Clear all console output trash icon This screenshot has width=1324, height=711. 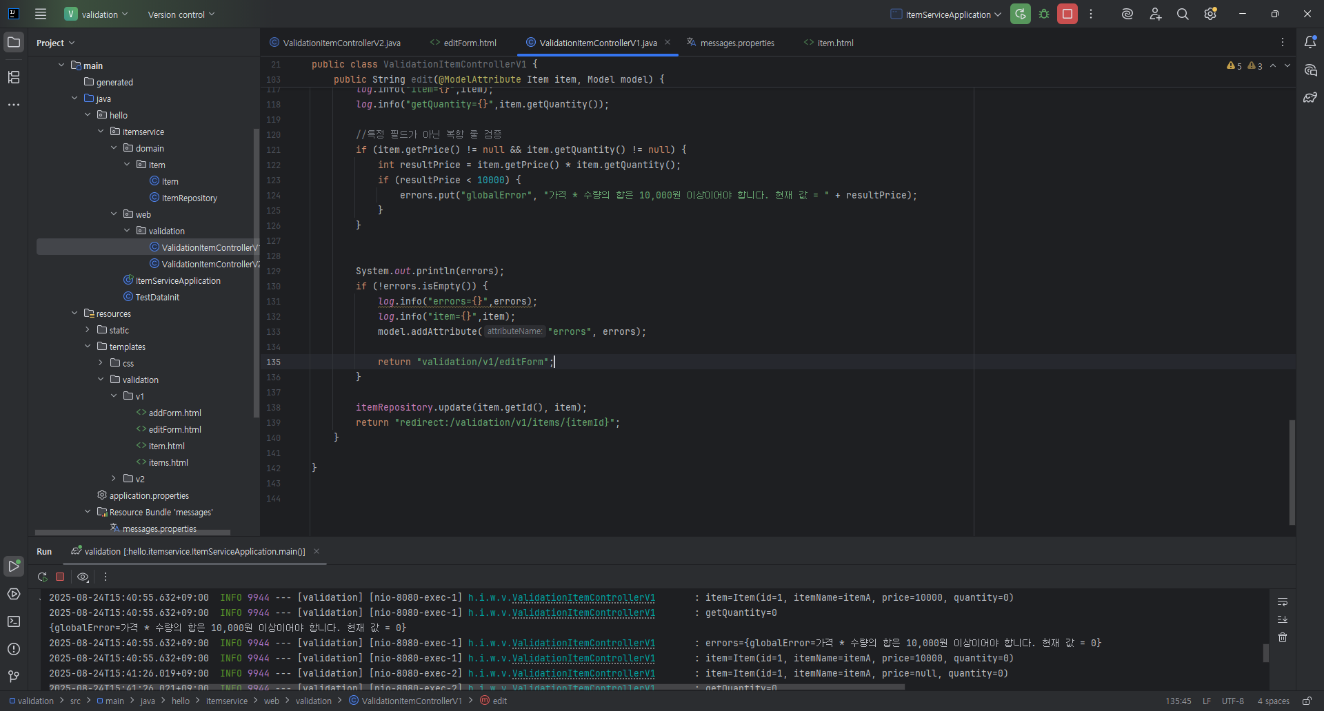(1283, 637)
